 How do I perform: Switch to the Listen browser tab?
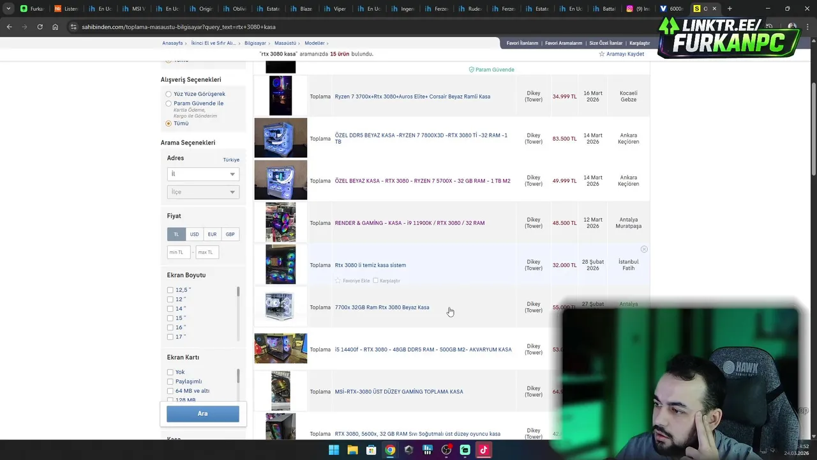coord(66,8)
